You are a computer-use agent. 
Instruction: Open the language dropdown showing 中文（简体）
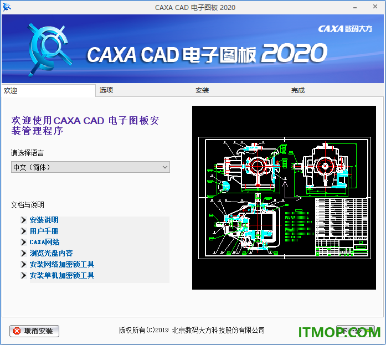tap(90, 167)
